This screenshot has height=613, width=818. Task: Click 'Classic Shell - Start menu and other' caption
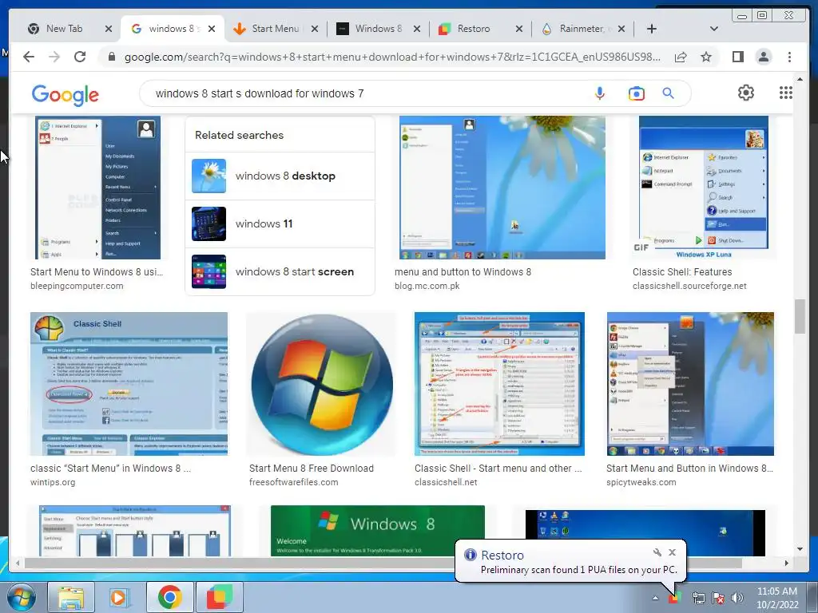[498, 469]
